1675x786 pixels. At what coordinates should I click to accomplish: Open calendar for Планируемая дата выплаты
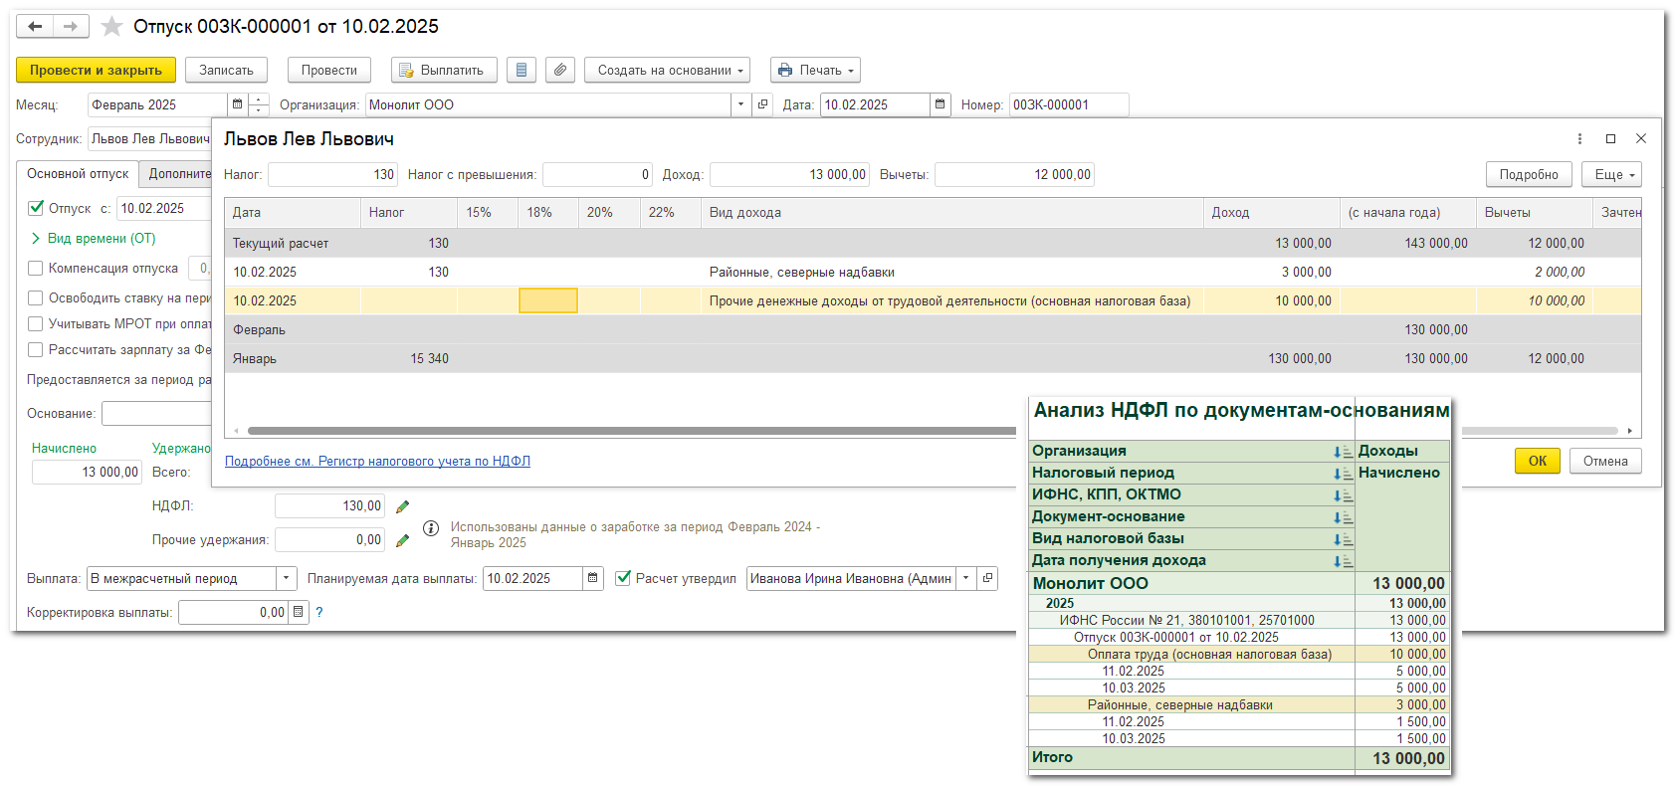593,578
